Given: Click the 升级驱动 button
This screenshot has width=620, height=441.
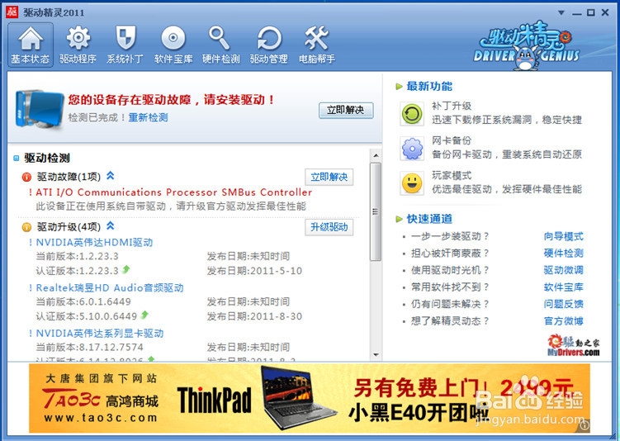Looking at the screenshot, I should [x=329, y=227].
